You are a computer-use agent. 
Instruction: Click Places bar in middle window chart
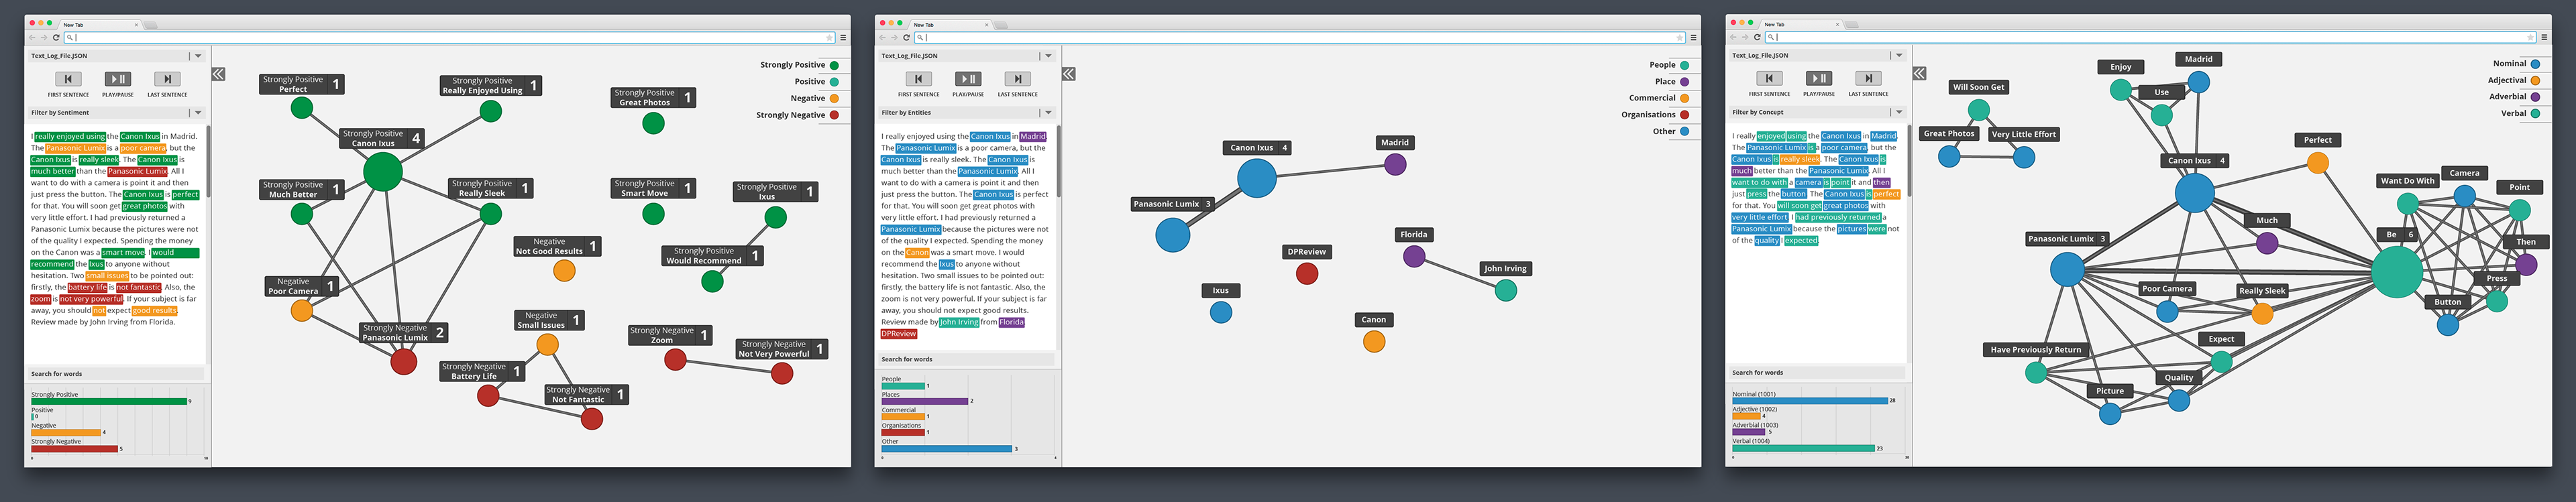pyautogui.click(x=925, y=401)
